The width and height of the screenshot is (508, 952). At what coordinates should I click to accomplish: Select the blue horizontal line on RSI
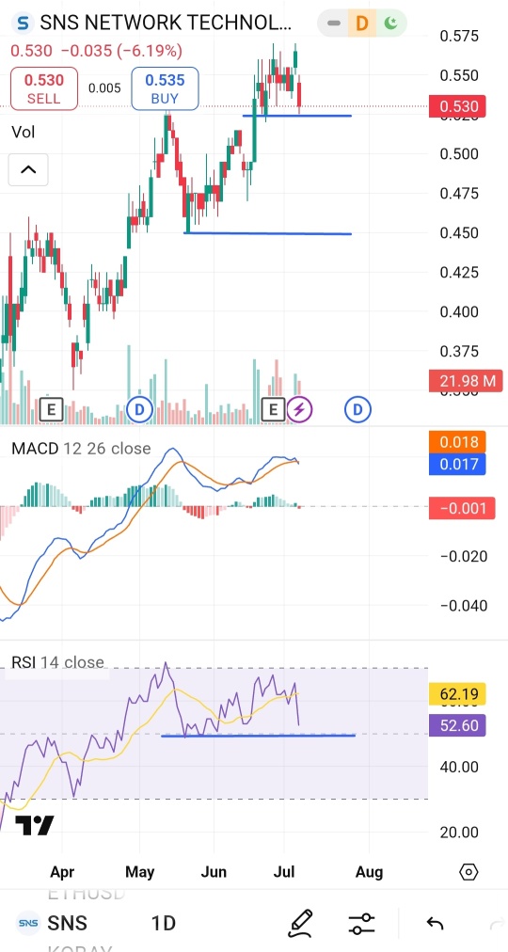(259, 736)
